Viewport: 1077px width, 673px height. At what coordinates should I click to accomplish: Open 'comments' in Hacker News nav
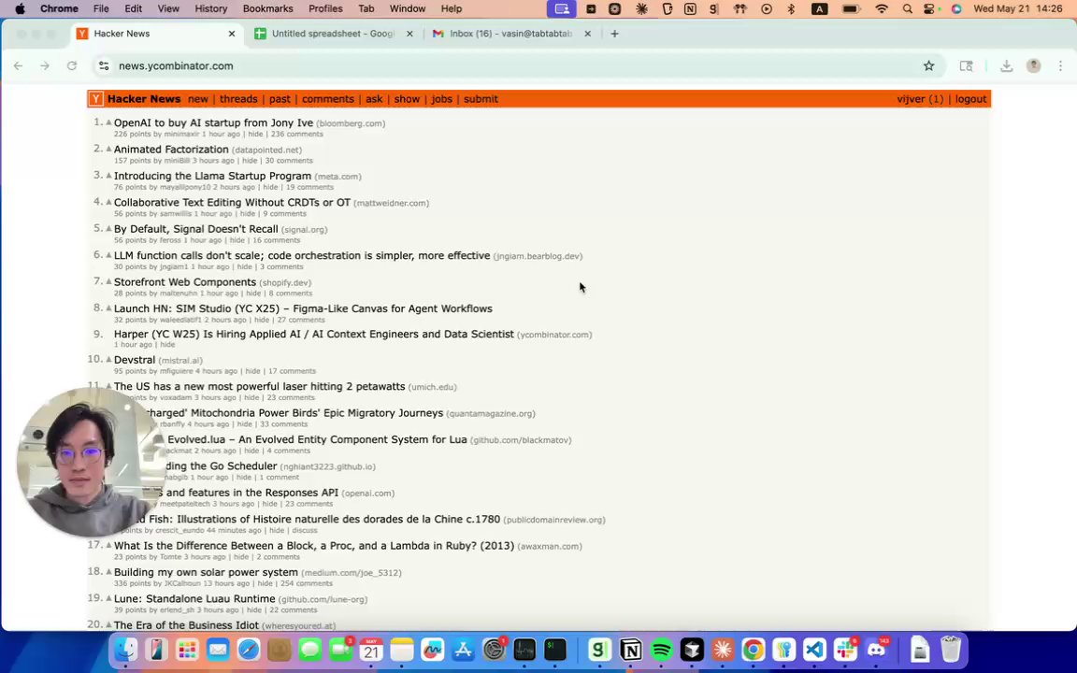[x=328, y=99]
